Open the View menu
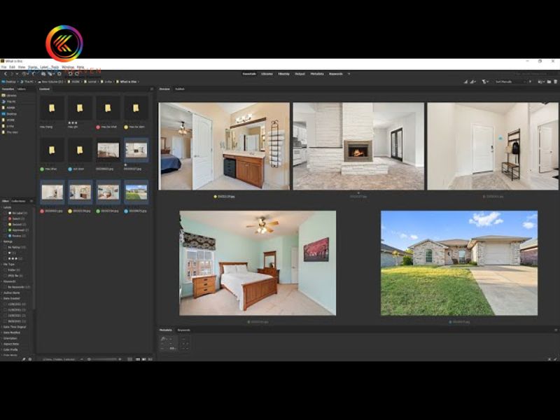Viewport: 560px width, 420px height. click(22, 67)
